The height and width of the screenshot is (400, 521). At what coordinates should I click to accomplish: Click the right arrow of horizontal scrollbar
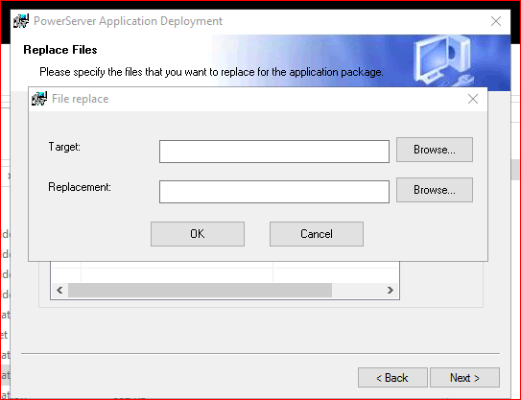[391, 290]
